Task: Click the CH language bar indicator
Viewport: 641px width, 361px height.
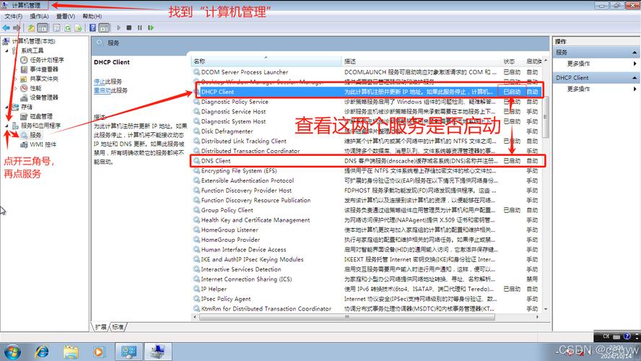Action: click(x=606, y=336)
